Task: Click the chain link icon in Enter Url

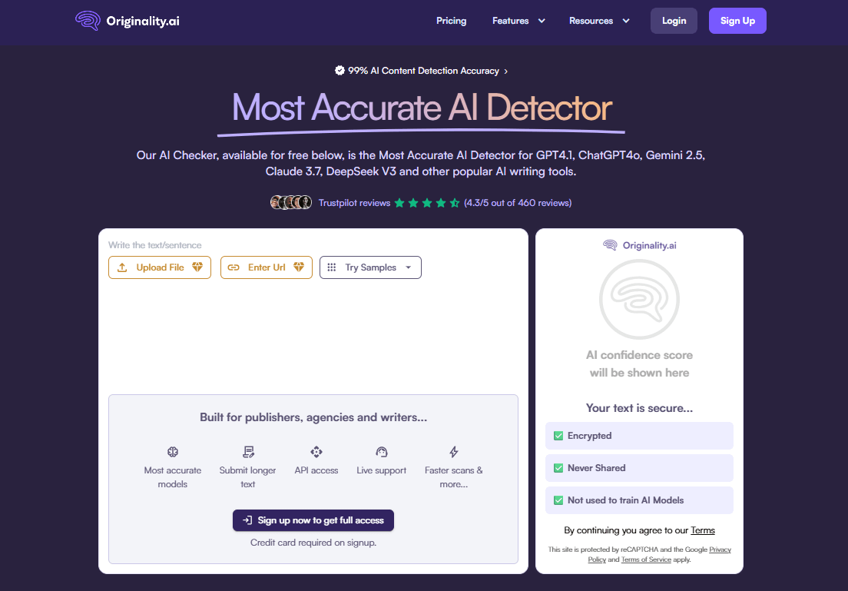Action: tap(234, 267)
